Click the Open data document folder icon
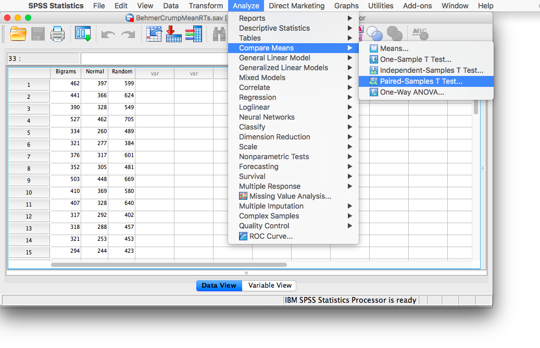This screenshot has width=540, height=348. (x=18, y=34)
